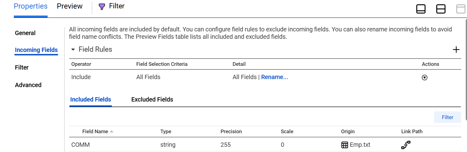
Task: Switch to Excluded Fields tab
Action: pyautogui.click(x=152, y=99)
